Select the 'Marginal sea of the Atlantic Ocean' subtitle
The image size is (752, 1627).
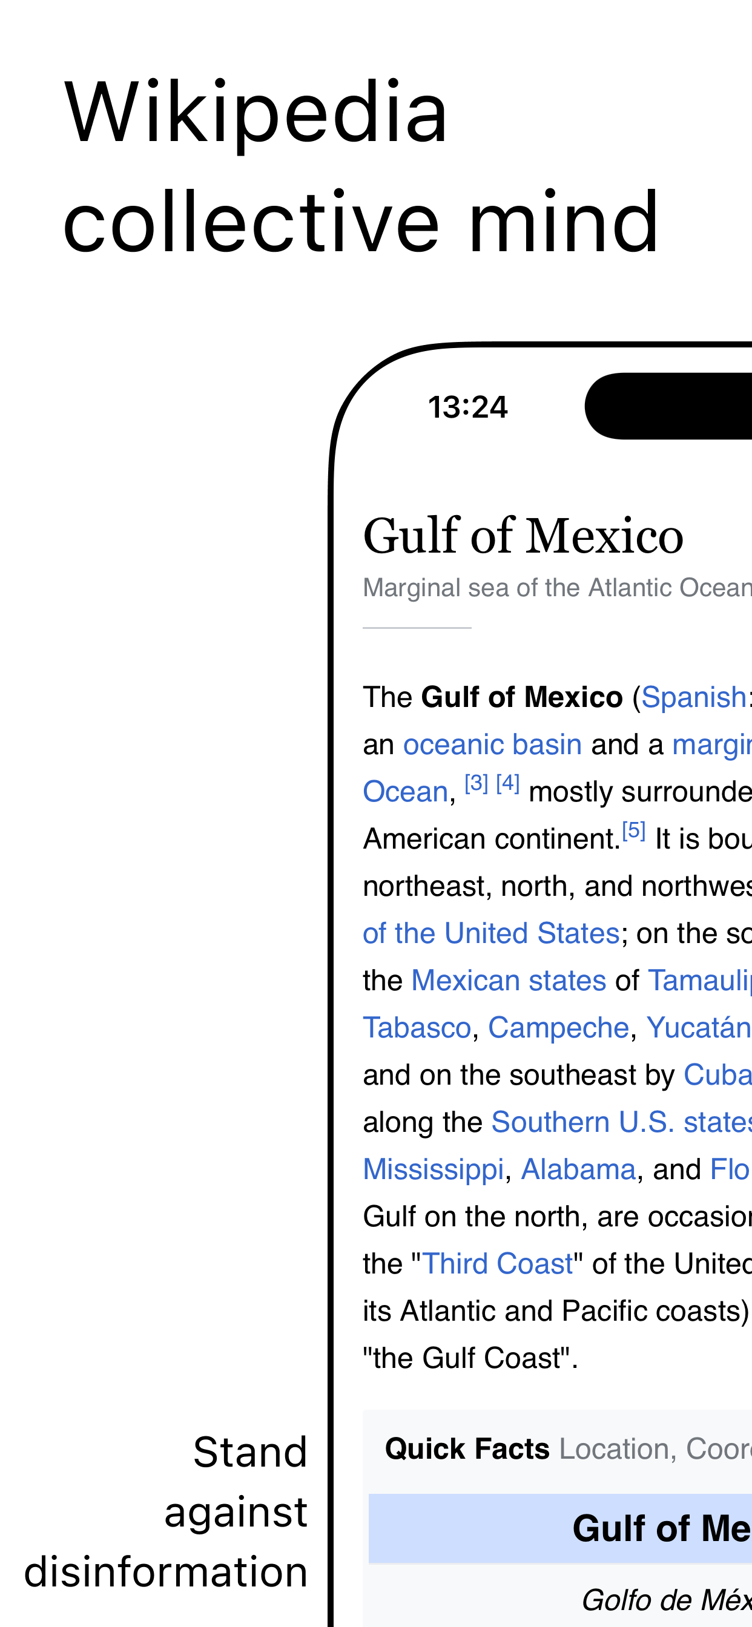tap(558, 588)
